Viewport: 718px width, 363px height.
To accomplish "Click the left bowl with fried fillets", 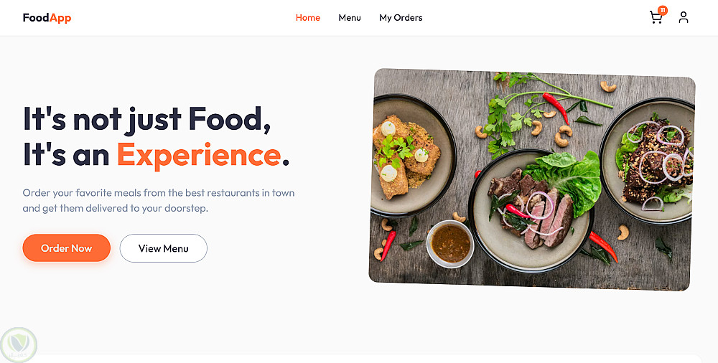I will tap(411, 155).
